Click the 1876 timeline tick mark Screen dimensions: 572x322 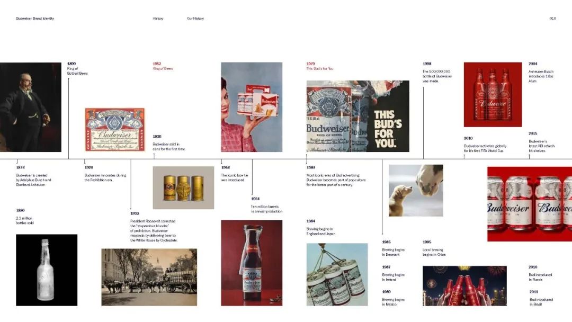click(17, 161)
